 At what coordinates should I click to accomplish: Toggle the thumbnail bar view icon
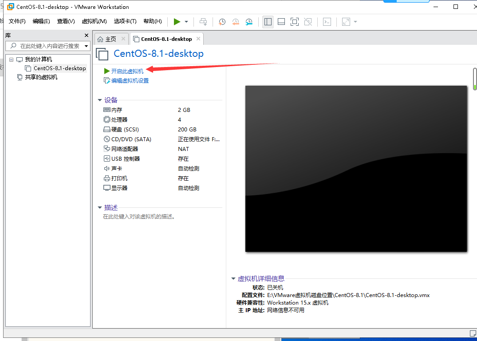pos(281,22)
